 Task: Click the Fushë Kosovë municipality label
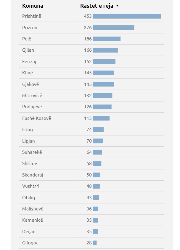pos(37,118)
